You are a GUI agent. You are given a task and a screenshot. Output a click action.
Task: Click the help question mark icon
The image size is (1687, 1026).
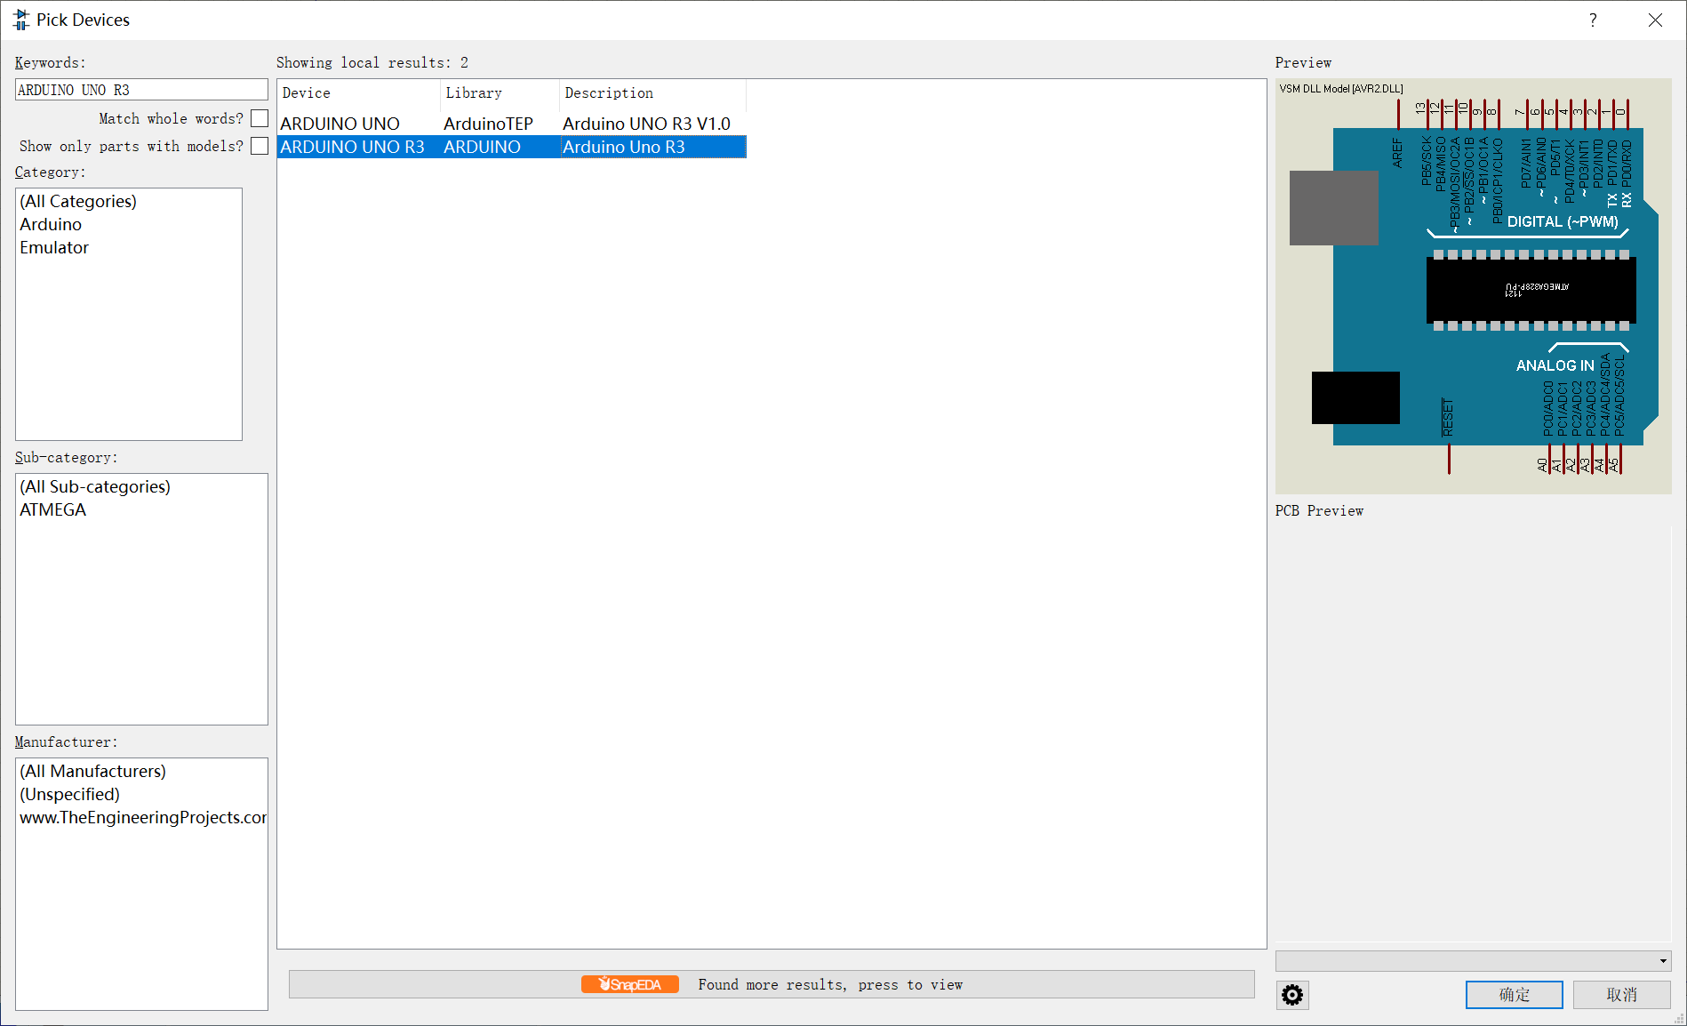pyautogui.click(x=1592, y=20)
